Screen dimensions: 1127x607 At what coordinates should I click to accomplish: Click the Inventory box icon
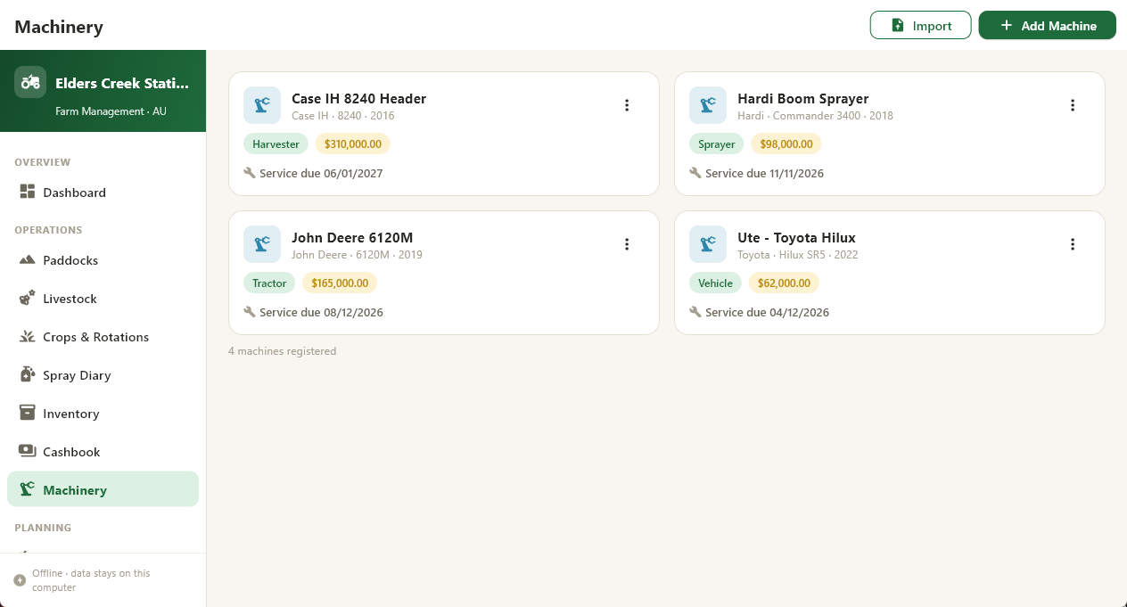[x=27, y=413]
